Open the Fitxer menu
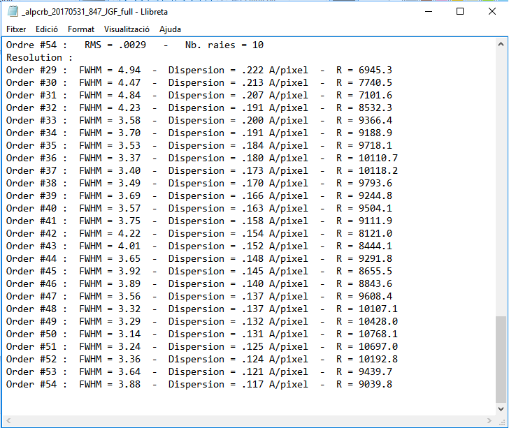The width and height of the screenshot is (509, 428). [16, 29]
